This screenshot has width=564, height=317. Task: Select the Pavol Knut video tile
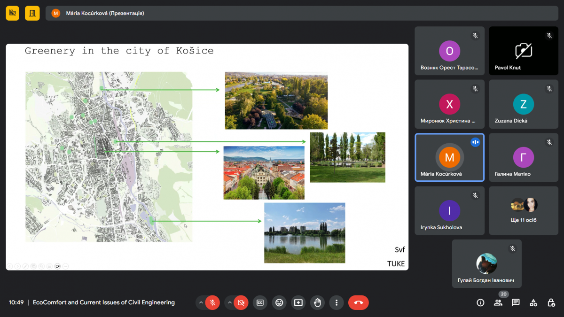[x=524, y=51]
